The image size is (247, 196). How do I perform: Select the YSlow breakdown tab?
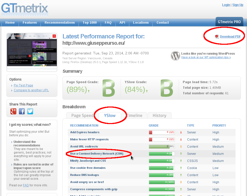point(110,116)
